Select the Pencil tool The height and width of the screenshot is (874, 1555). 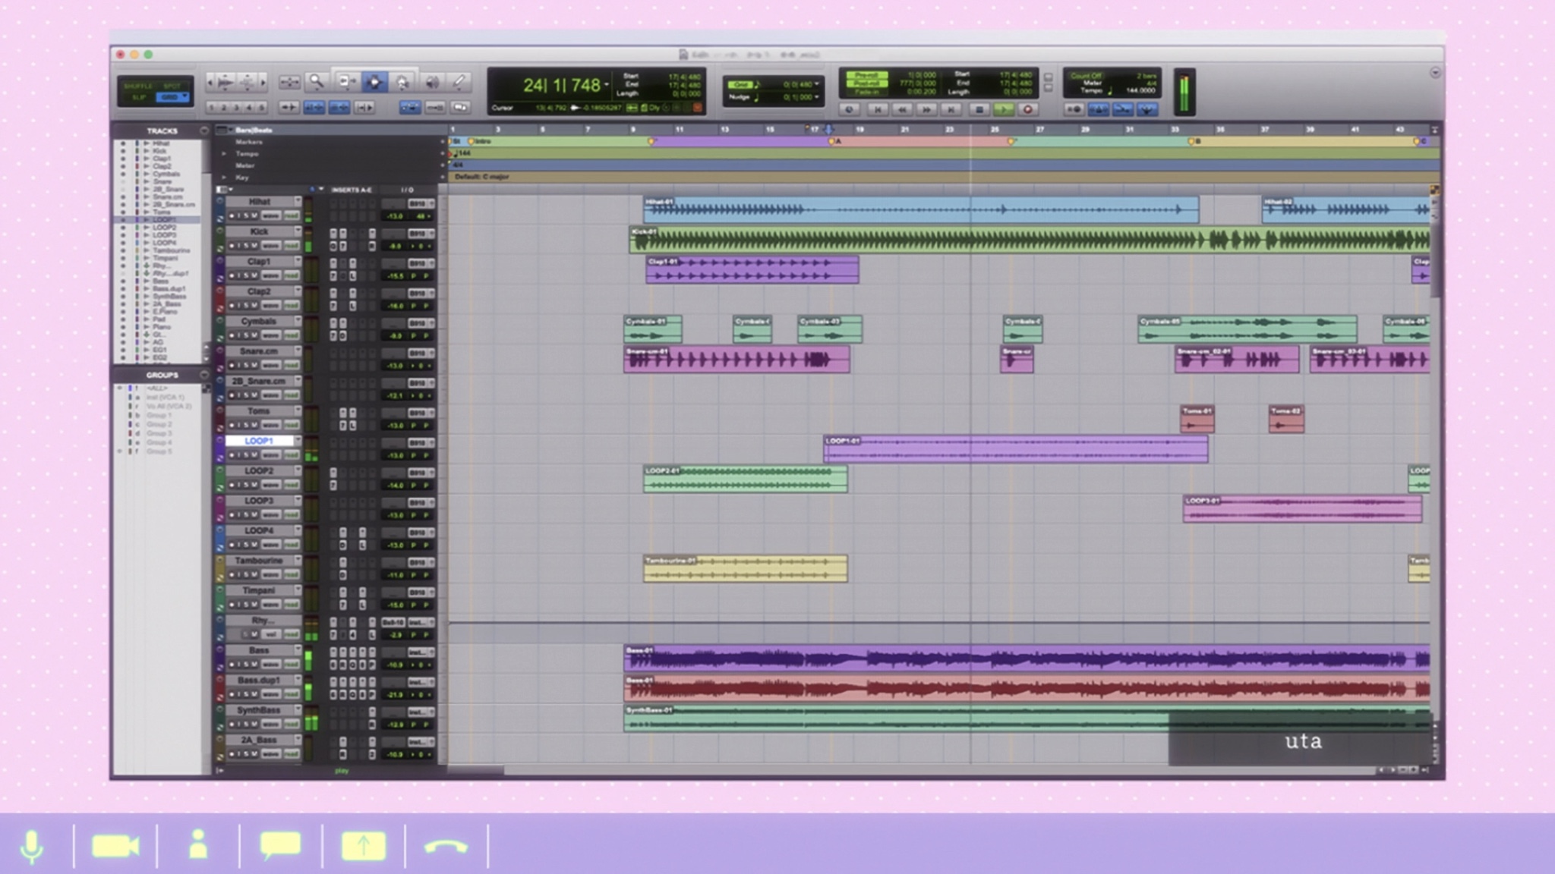point(459,82)
